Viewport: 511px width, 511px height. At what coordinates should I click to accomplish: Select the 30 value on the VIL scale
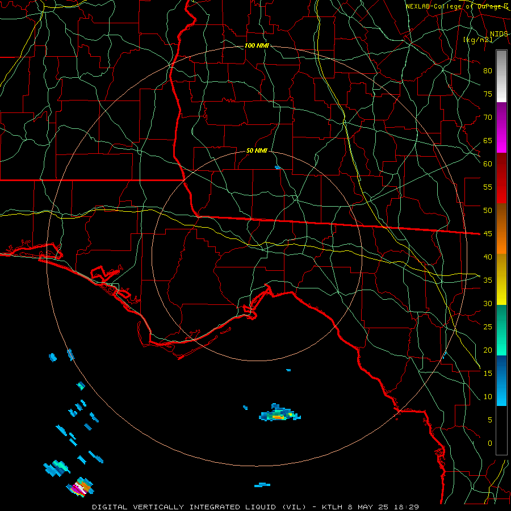coord(488,303)
